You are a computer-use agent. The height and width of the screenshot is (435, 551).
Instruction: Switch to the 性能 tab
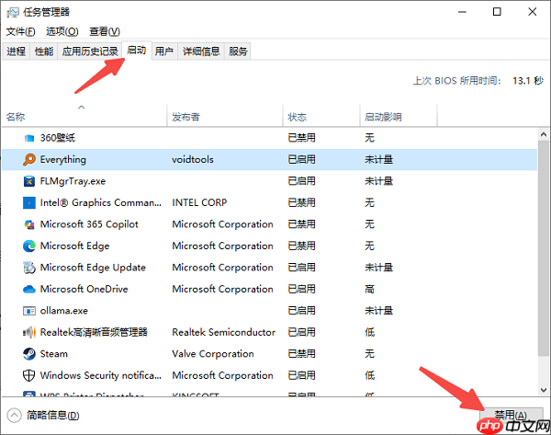[x=44, y=52]
